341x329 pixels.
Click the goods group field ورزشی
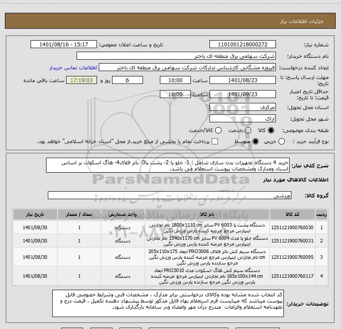coord(170,195)
